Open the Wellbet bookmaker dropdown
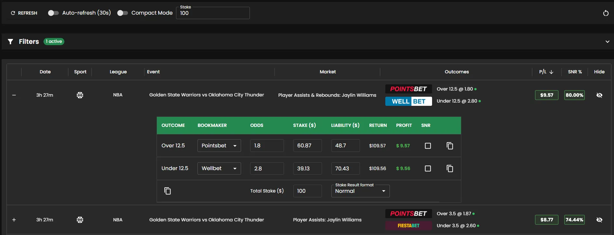Image resolution: width=614 pixels, height=235 pixels. coord(219,168)
